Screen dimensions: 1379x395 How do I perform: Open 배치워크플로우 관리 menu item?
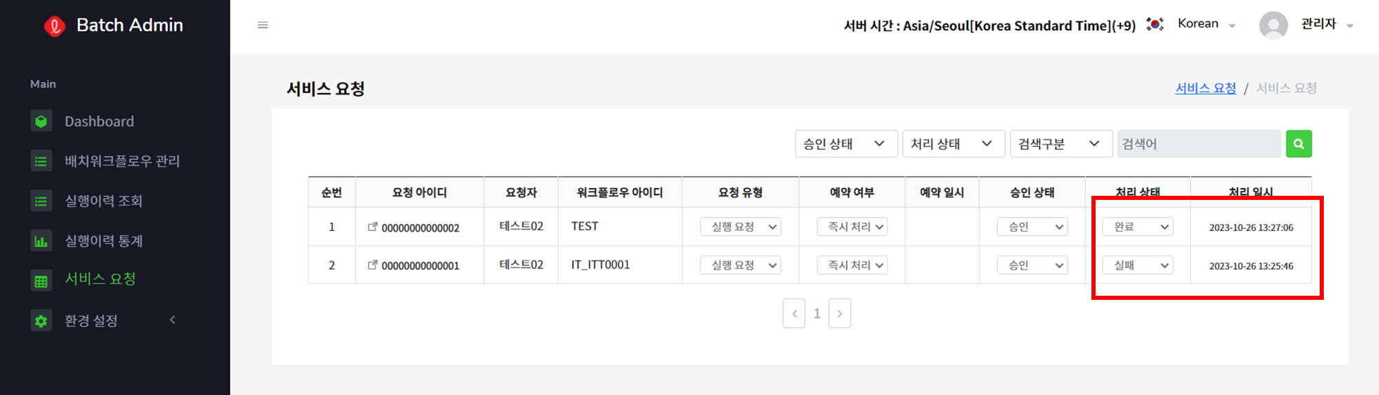tap(122, 161)
